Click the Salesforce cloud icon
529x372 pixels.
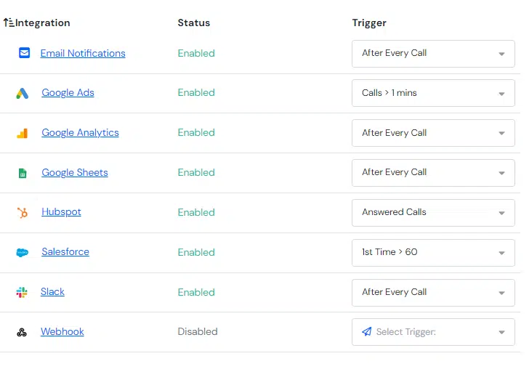point(23,252)
